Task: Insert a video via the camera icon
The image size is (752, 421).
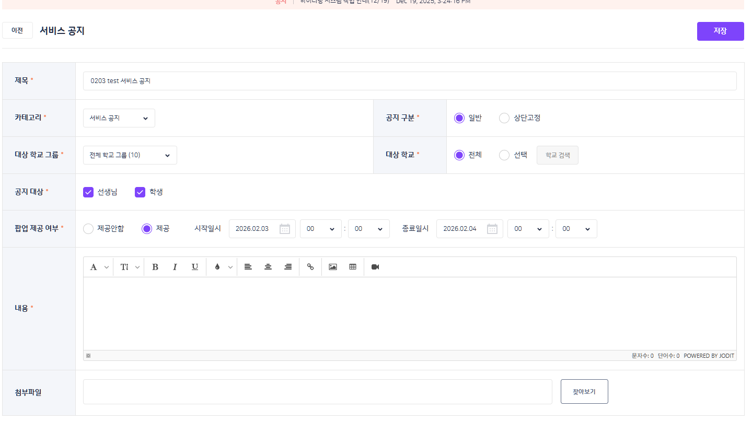Action: [375, 267]
